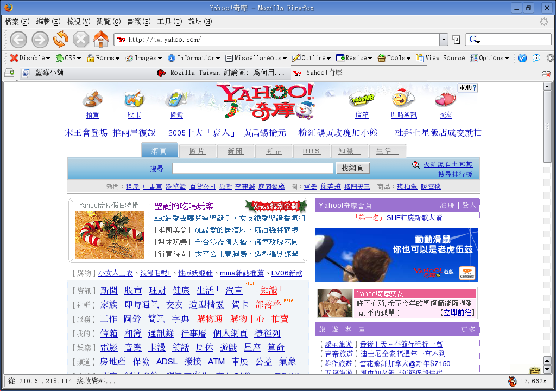Click the ADSL channel link
This screenshot has height=391, width=556.
click(x=167, y=362)
